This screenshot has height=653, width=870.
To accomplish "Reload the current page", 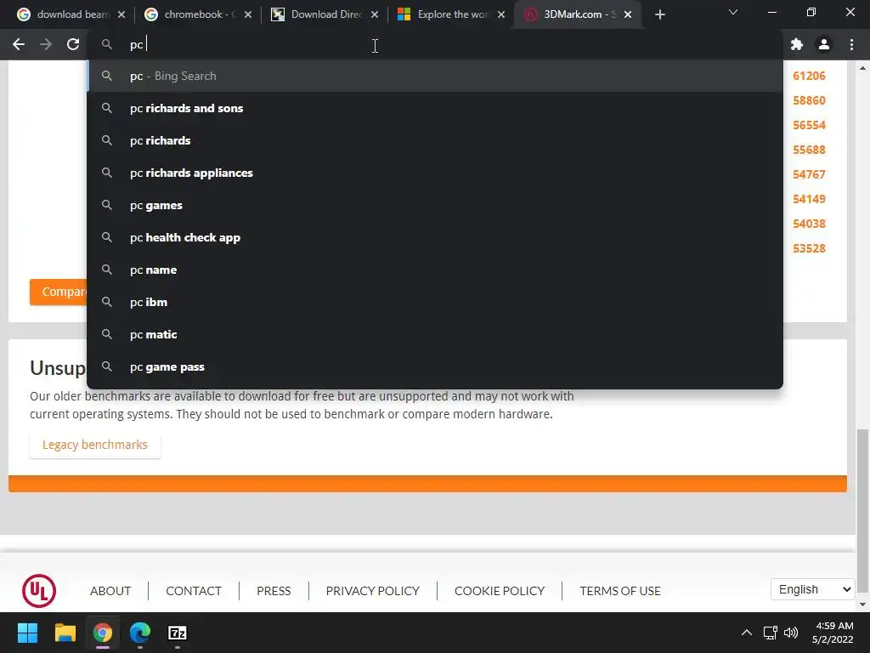I will [73, 44].
